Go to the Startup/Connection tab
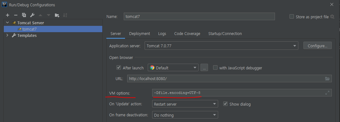Image resolution: width=340 pixels, height=122 pixels. coord(225,34)
